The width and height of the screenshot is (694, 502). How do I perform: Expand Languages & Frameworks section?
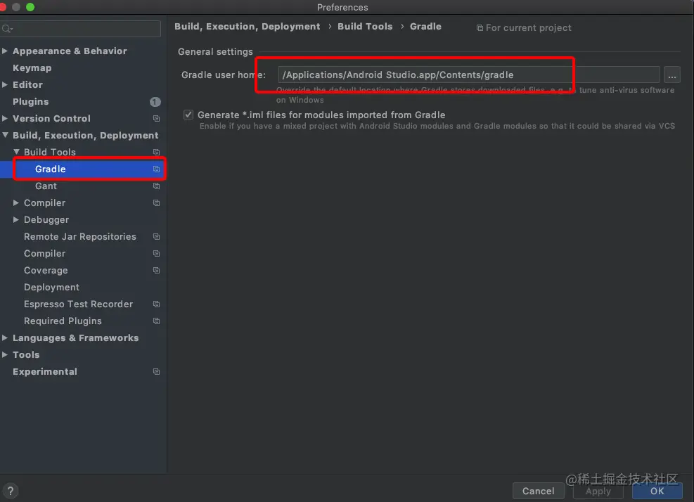[5, 337]
